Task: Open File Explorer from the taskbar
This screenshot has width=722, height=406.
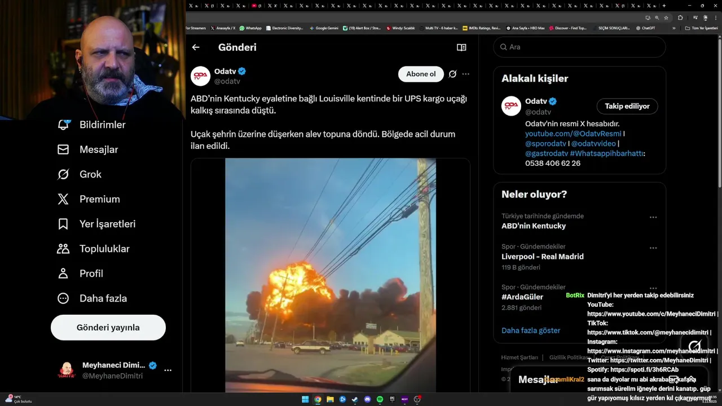Action: click(330, 399)
